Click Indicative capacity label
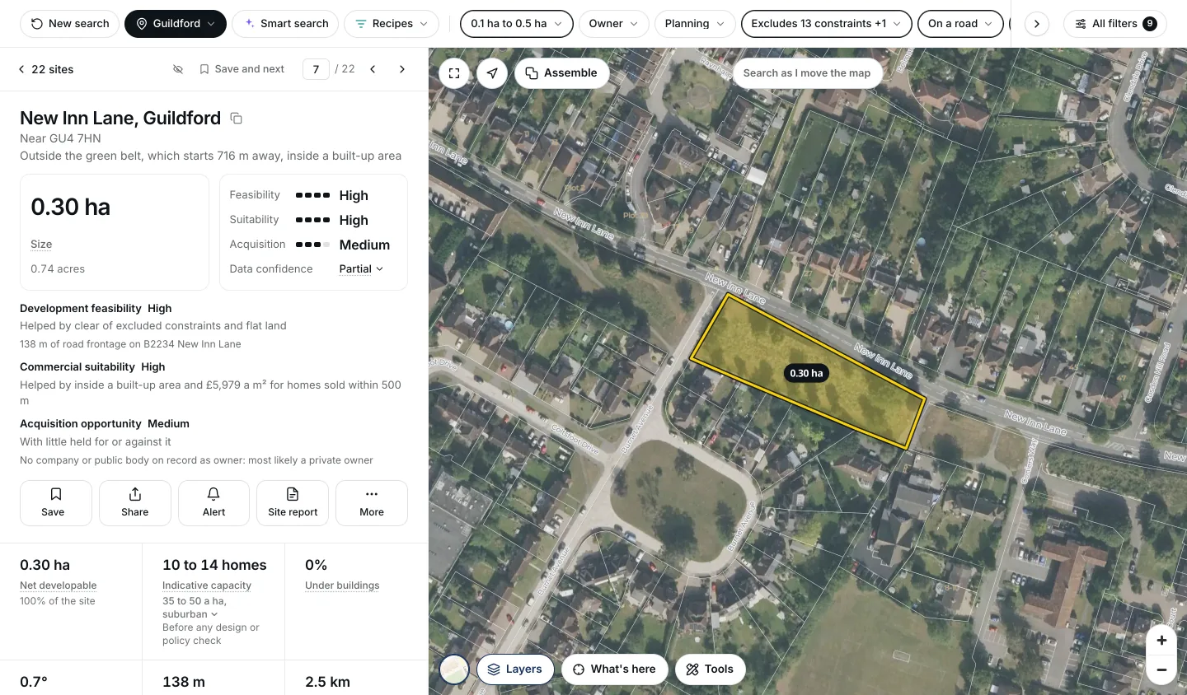Viewport: 1187px width, 695px height. point(207,585)
